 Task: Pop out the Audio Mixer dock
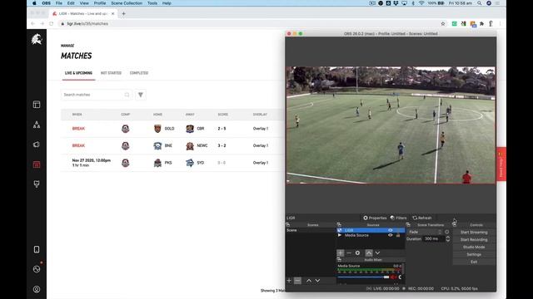pos(339,260)
